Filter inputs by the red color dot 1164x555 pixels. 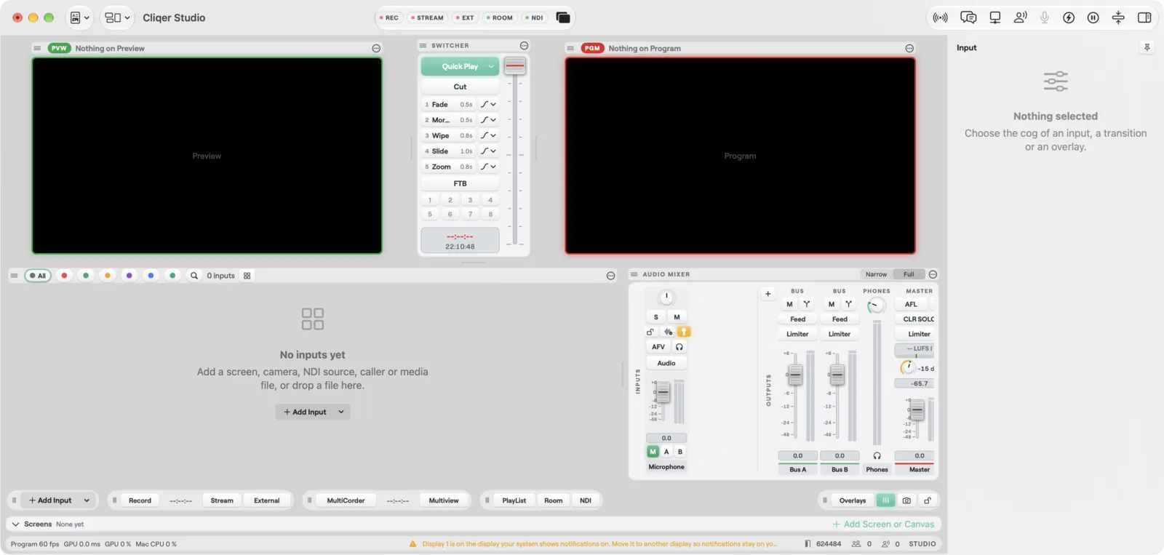click(x=64, y=276)
